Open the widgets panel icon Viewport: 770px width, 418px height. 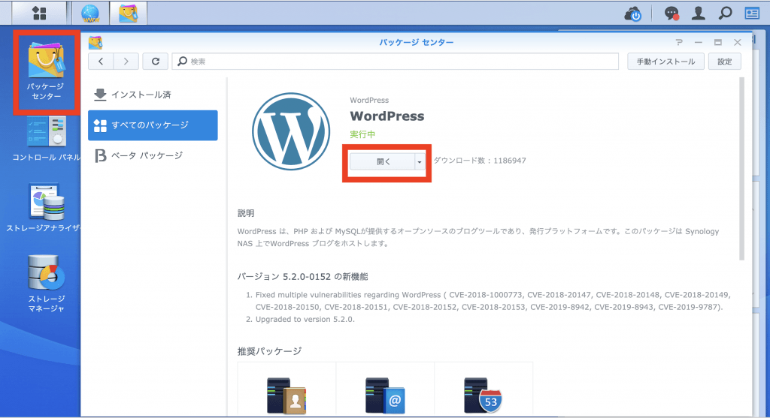click(752, 14)
